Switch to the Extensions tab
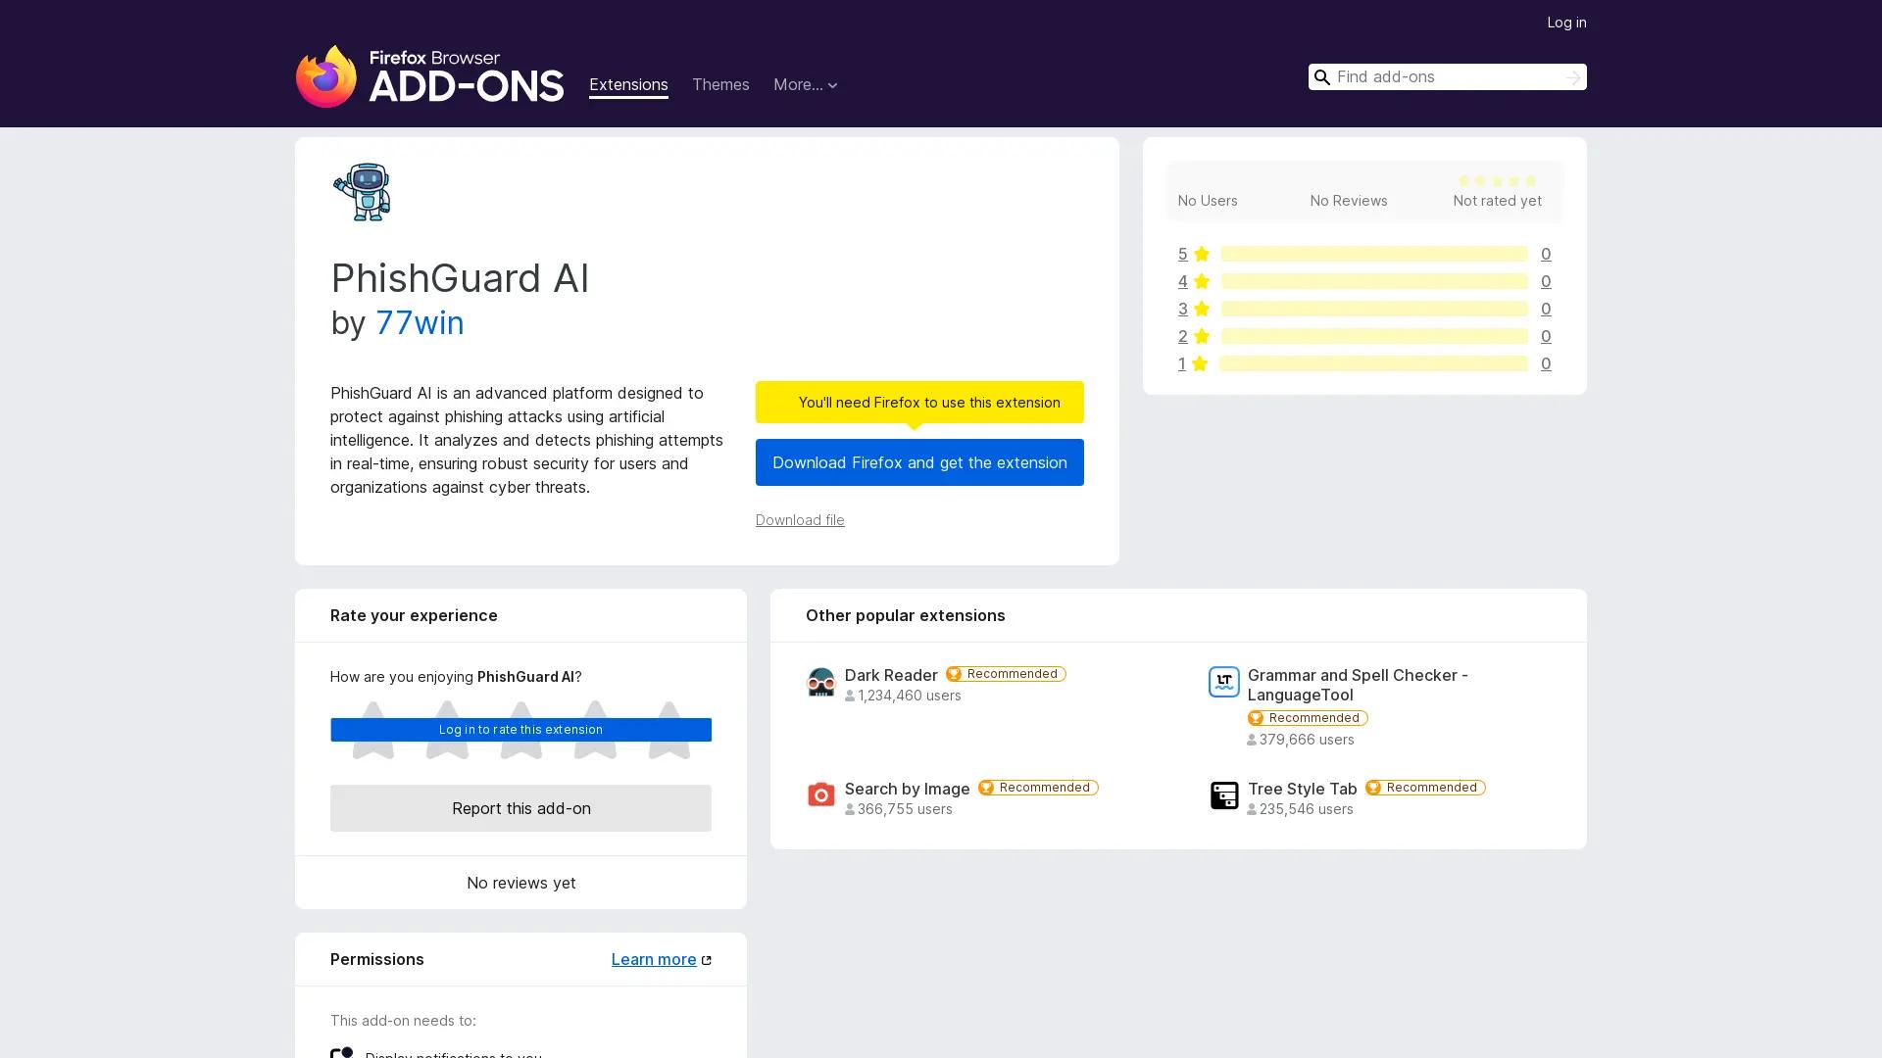Image resolution: width=1882 pixels, height=1058 pixels. click(627, 85)
